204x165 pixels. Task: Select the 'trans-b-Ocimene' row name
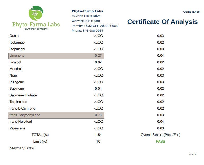22,109
